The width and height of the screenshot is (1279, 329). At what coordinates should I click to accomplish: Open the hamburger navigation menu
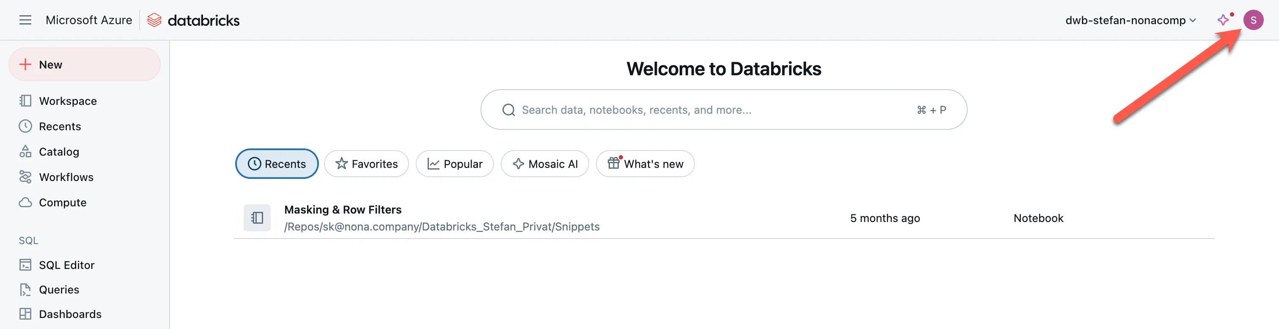pyautogui.click(x=25, y=20)
